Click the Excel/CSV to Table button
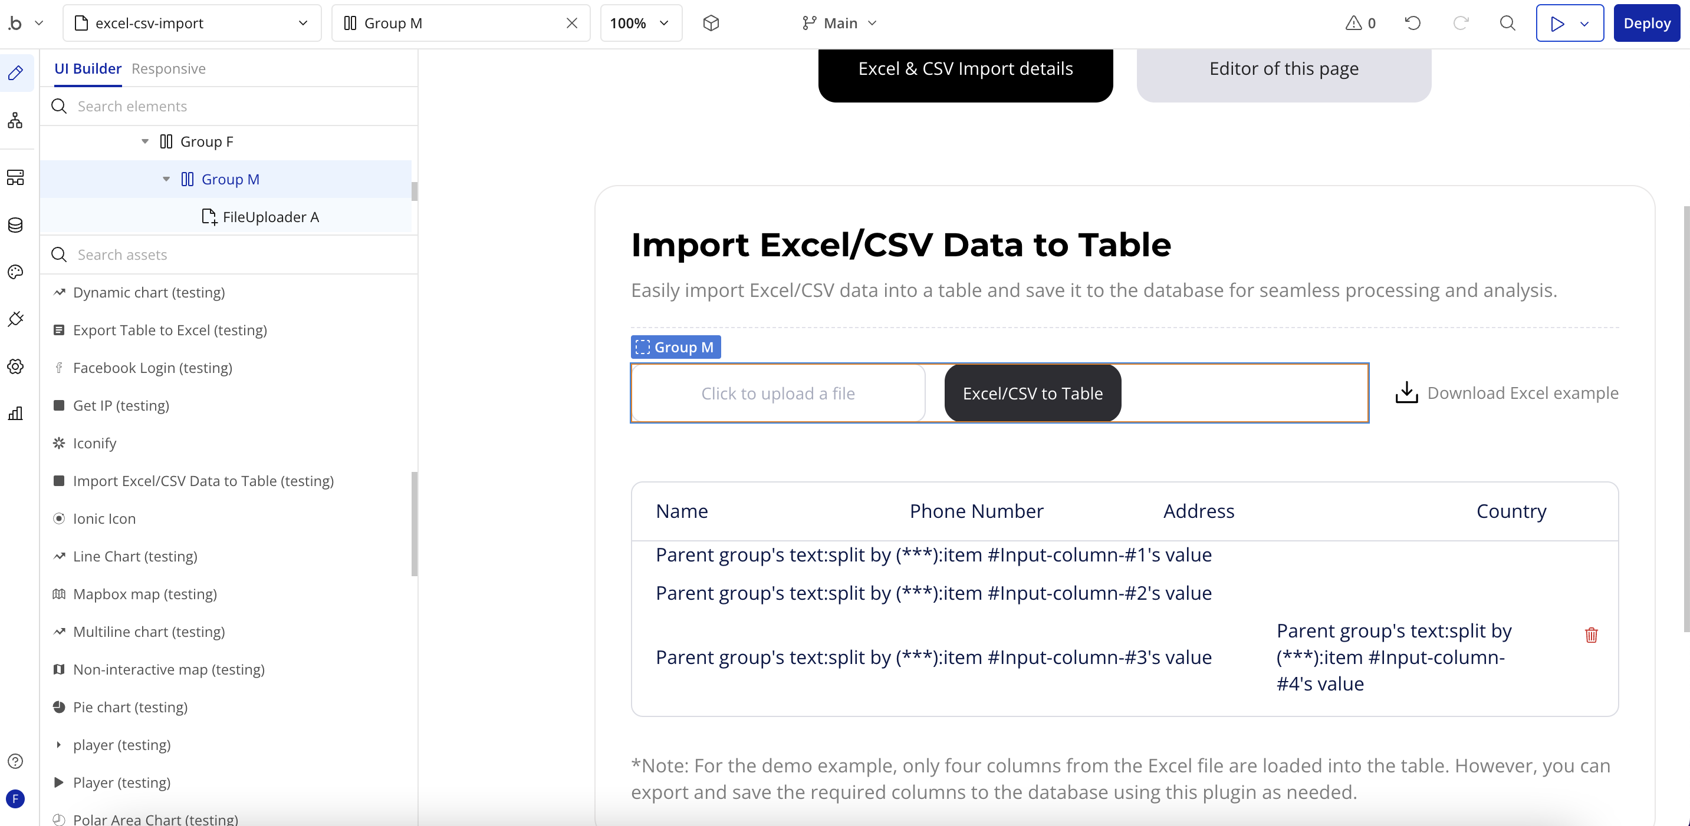Viewport: 1690px width, 826px height. click(x=1032, y=394)
